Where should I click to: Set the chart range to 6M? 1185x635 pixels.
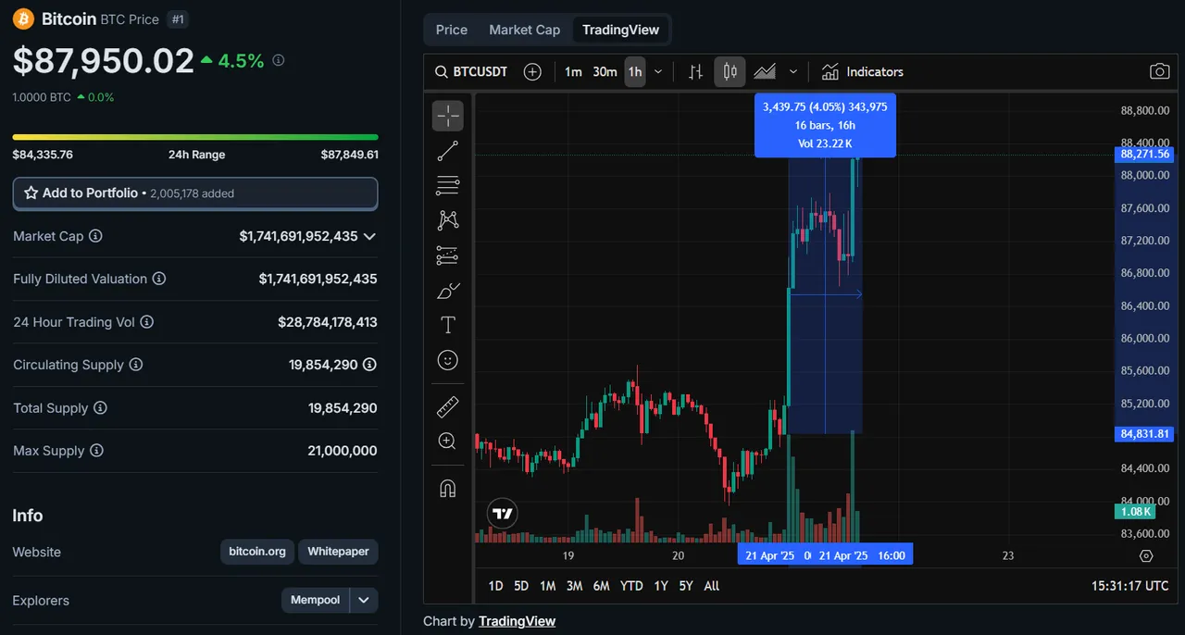[602, 586]
